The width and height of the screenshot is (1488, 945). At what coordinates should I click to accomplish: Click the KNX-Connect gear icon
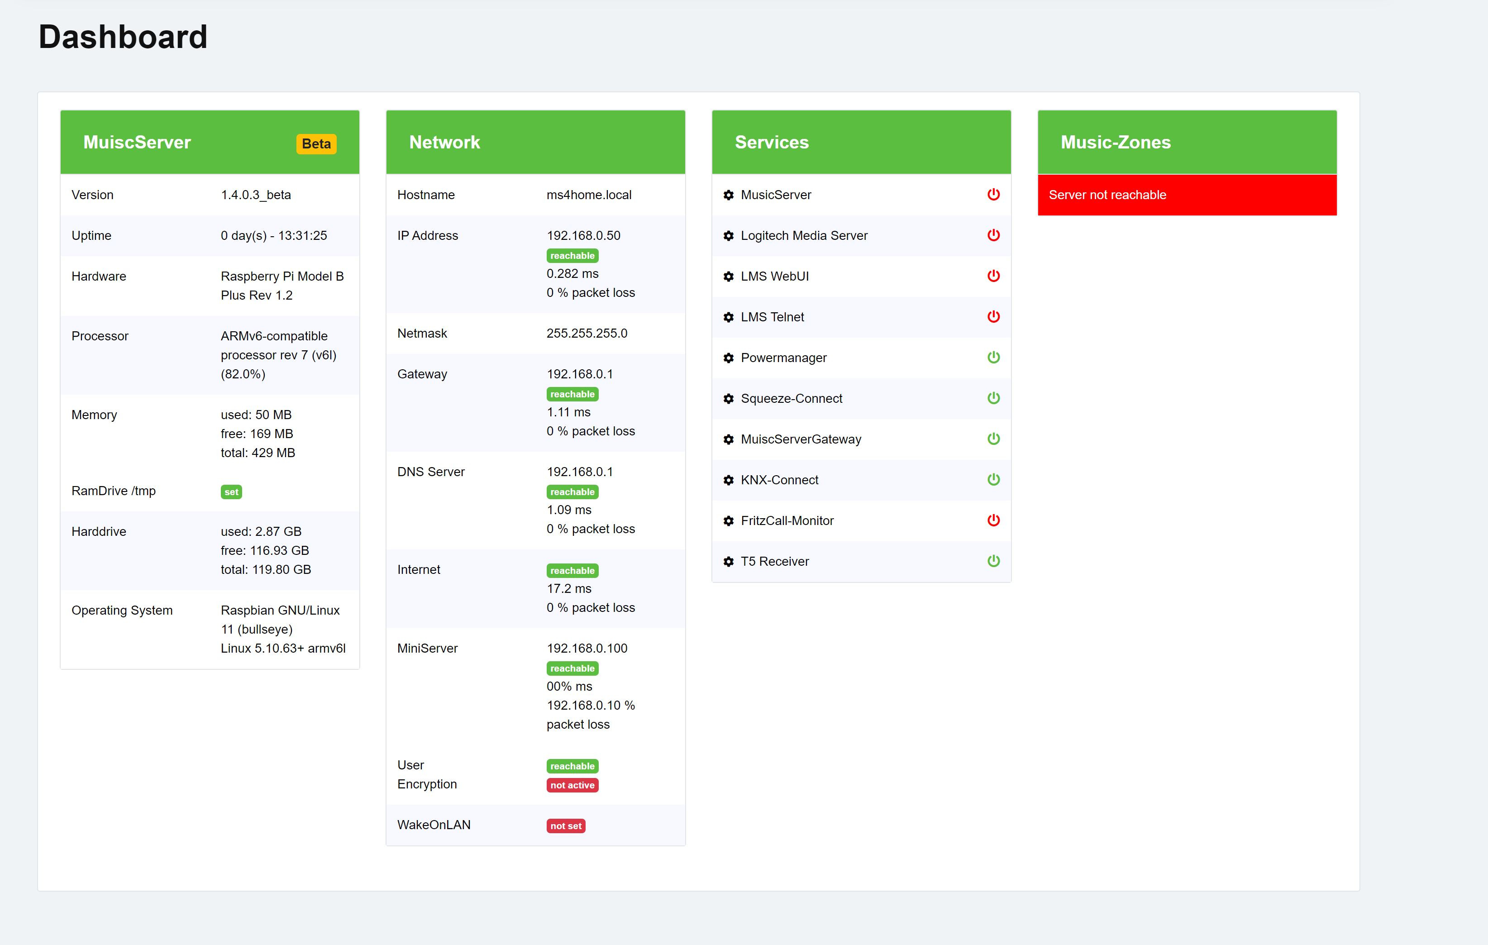[x=729, y=480]
